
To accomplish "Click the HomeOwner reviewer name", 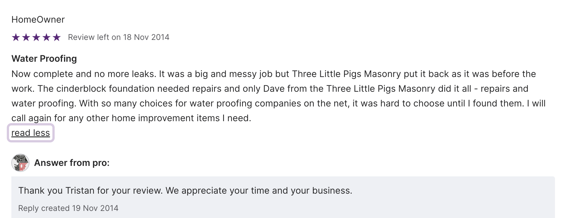I will (x=38, y=20).
